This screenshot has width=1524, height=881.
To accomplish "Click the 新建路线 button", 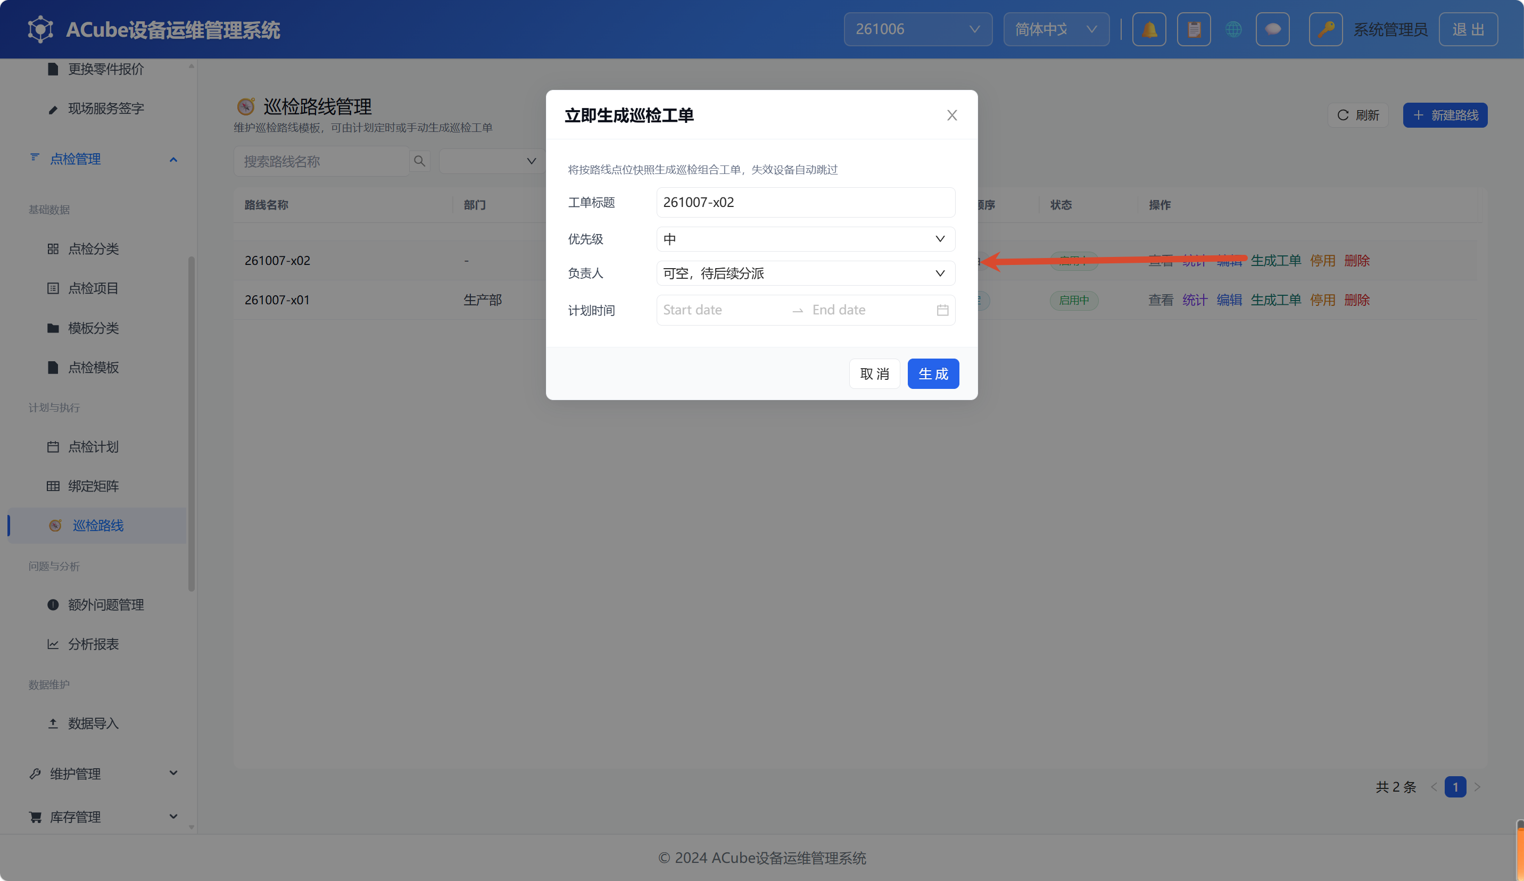I will pos(1445,115).
